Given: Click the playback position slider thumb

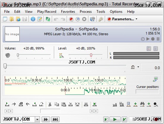Looking at the screenshot, I should (5, 66).
